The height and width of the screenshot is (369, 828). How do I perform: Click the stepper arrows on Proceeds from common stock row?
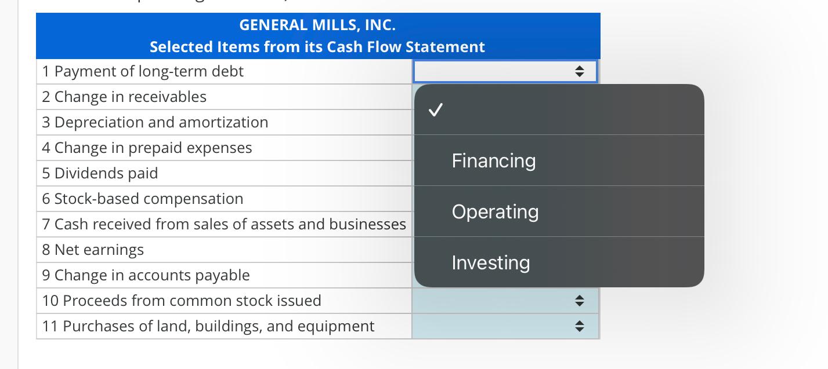tap(580, 301)
